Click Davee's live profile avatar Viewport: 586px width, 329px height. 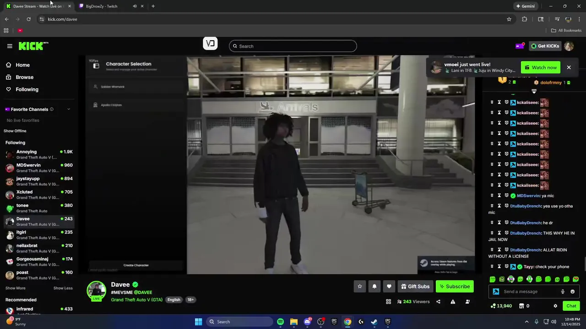[96, 291]
